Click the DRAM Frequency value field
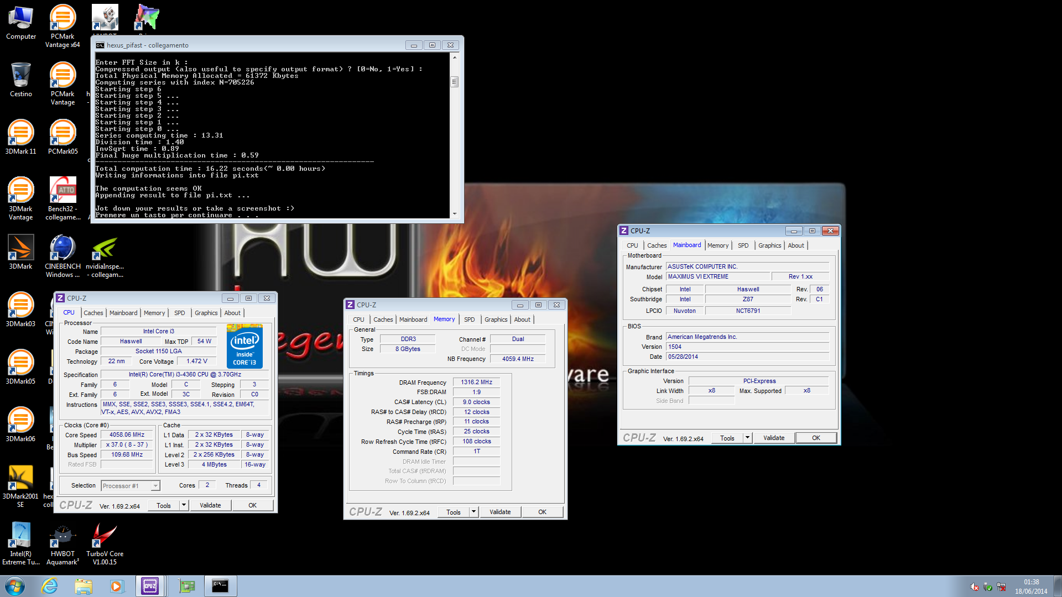This screenshot has height=597, width=1062. (x=476, y=382)
